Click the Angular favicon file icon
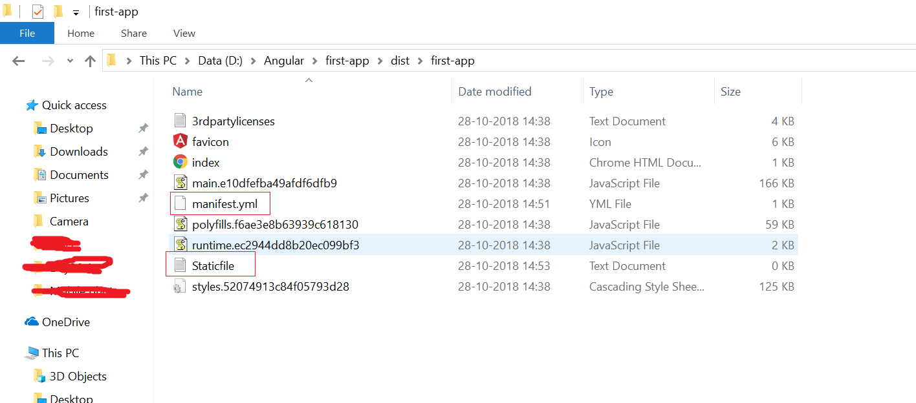This screenshot has width=916, height=403. (x=180, y=141)
